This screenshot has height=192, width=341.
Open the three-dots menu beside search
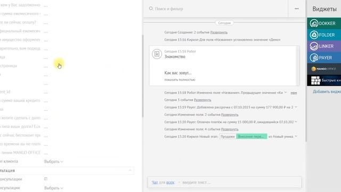pos(297,9)
